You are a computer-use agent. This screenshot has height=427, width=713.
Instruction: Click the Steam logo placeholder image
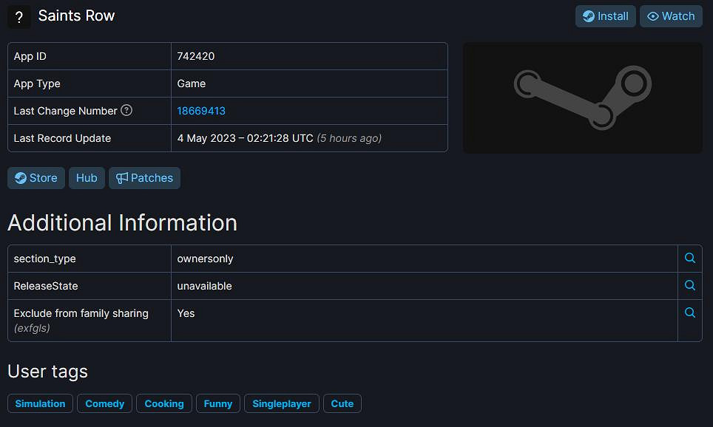point(582,98)
